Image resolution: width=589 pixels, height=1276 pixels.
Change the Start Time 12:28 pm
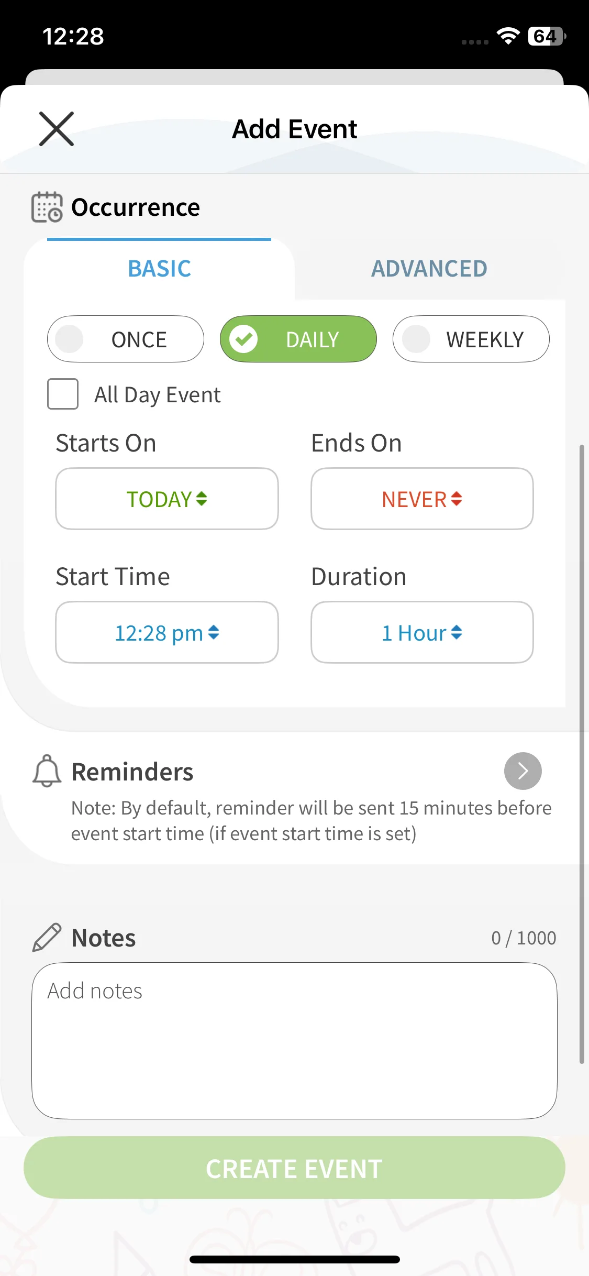167,632
